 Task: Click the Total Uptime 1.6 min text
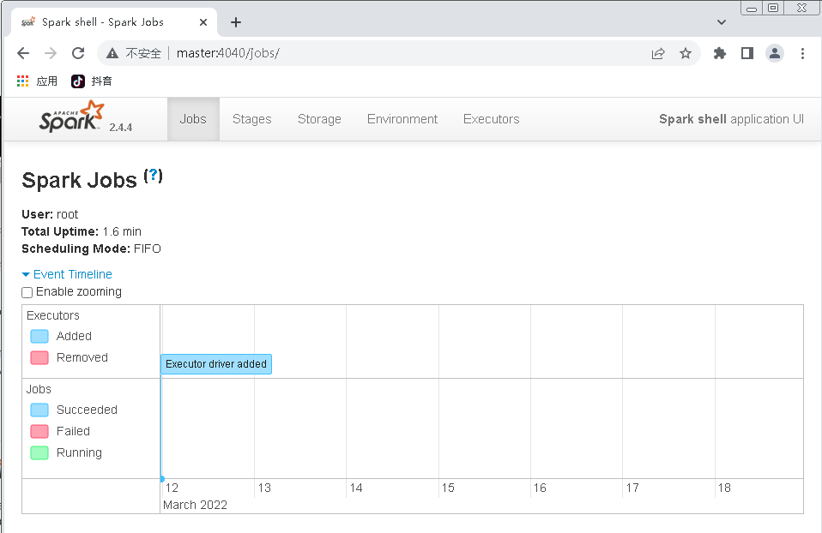(x=82, y=231)
